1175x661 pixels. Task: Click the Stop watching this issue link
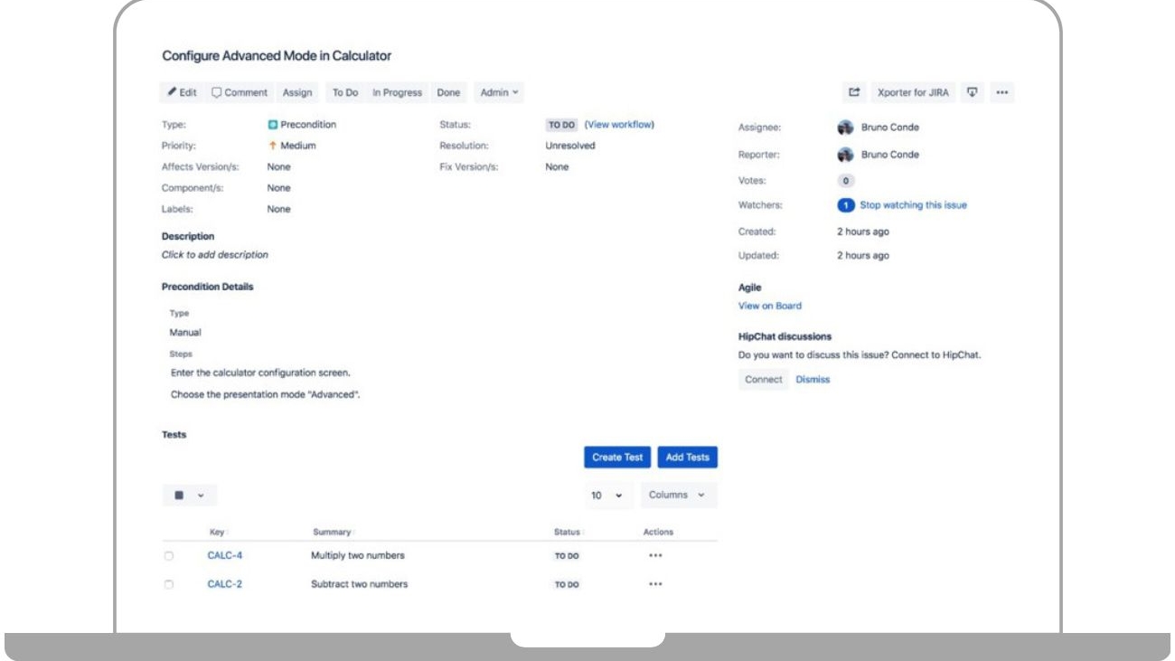pyautogui.click(x=913, y=205)
